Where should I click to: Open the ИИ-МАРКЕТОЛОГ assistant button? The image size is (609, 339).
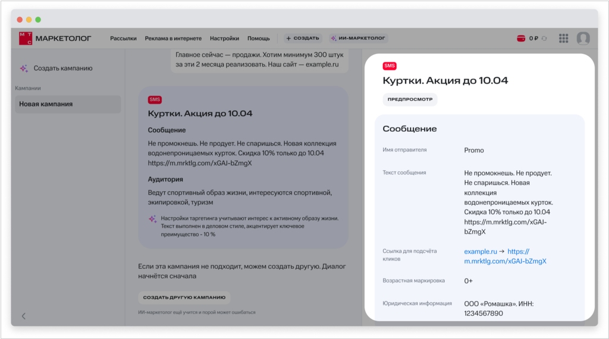click(358, 39)
